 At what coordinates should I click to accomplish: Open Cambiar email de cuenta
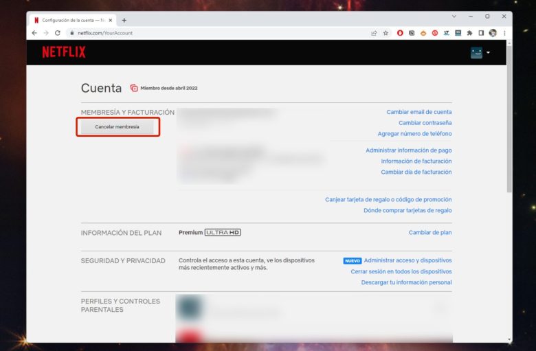point(418,112)
